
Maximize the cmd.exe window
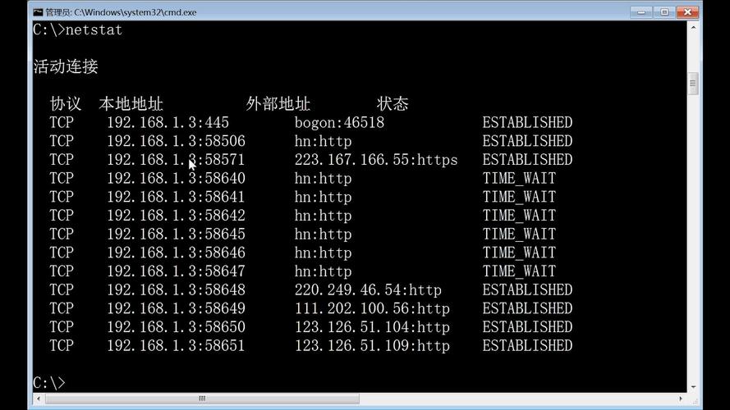(664, 11)
